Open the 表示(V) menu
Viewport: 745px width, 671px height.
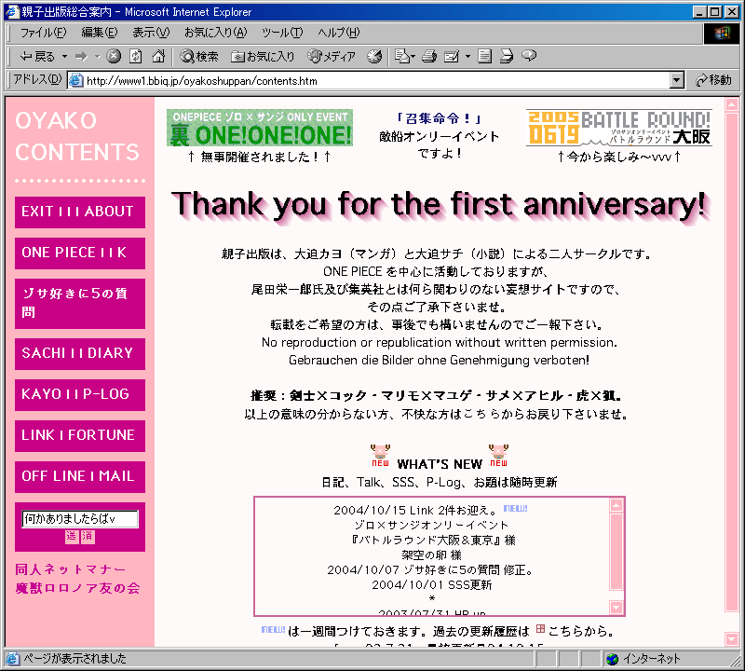pos(151,33)
